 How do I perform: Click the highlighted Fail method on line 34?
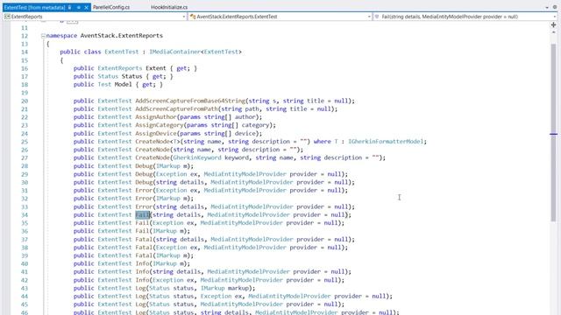[142, 214]
